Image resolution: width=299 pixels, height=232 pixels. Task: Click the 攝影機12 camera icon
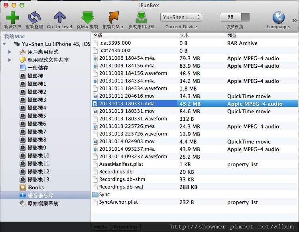(23, 171)
